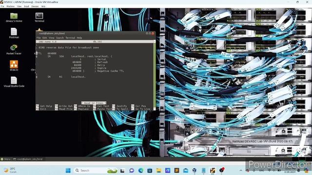Click the '2419200' expire value

point(76,68)
